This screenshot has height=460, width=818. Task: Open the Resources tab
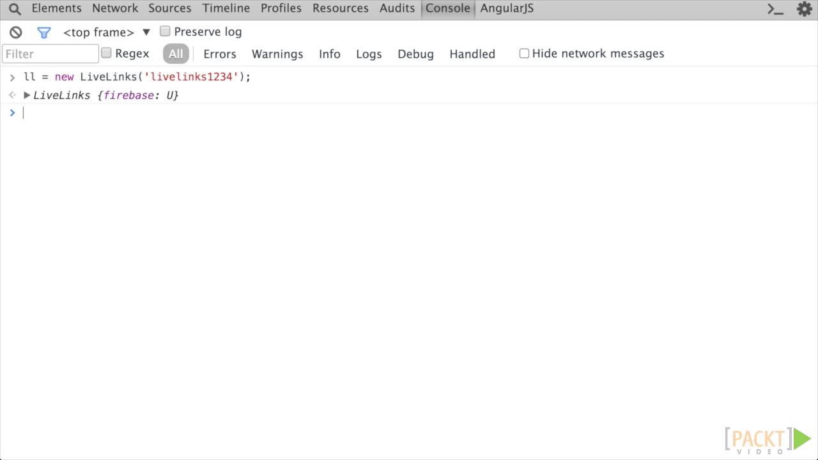(x=341, y=8)
